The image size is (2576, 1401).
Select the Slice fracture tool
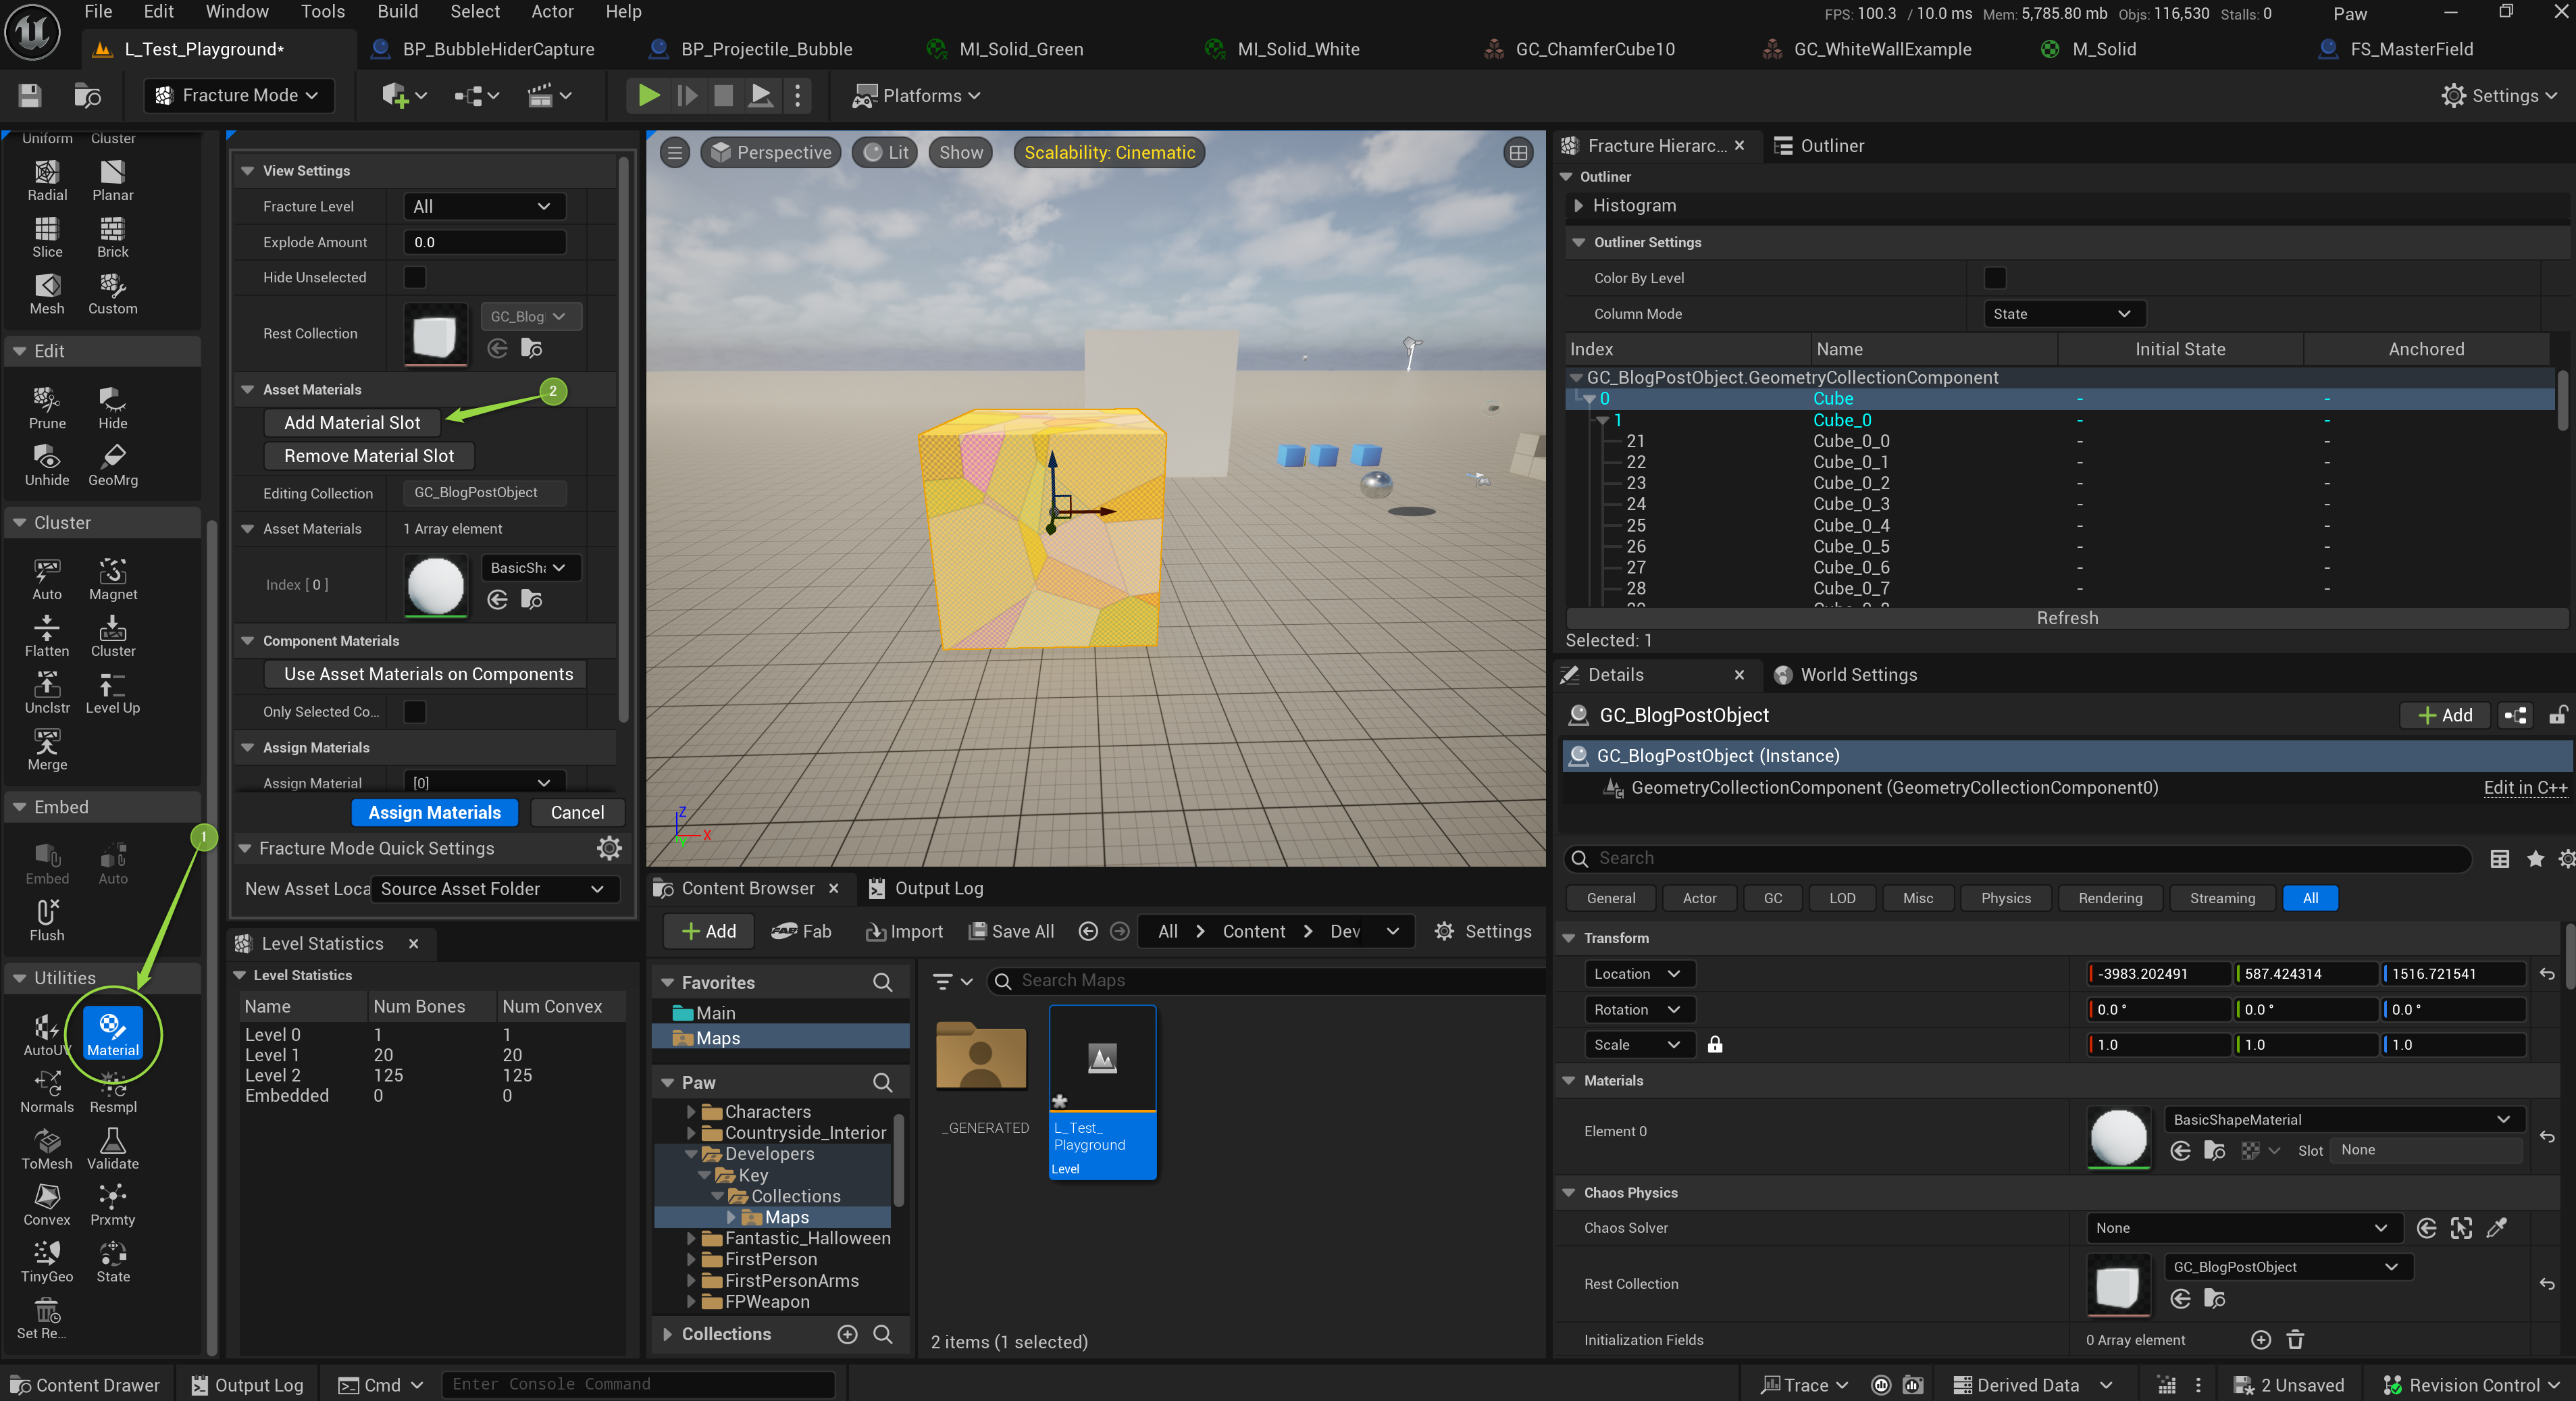47,238
